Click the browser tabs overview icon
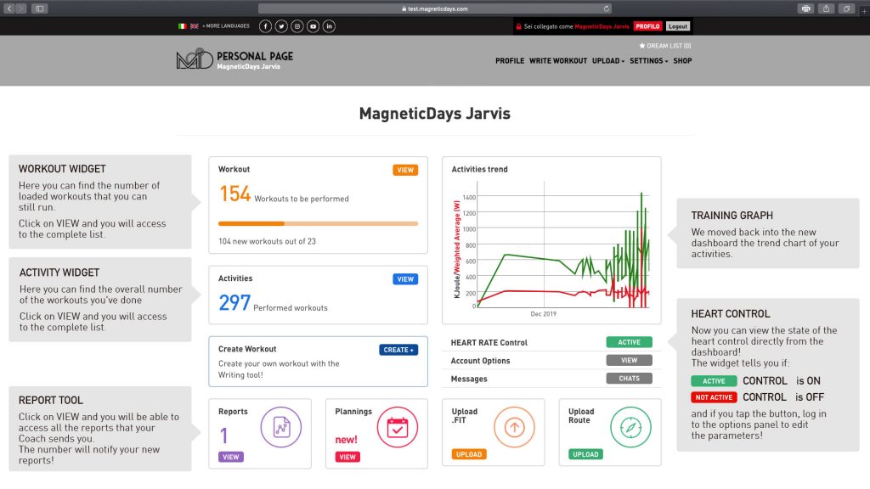Viewport: 870px width, 489px height. coord(847,8)
